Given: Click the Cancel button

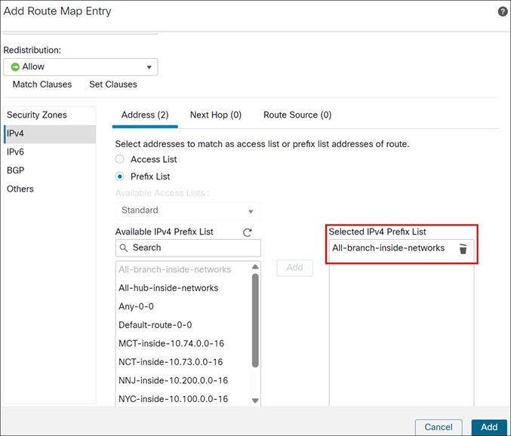Looking at the screenshot, I should (439, 427).
